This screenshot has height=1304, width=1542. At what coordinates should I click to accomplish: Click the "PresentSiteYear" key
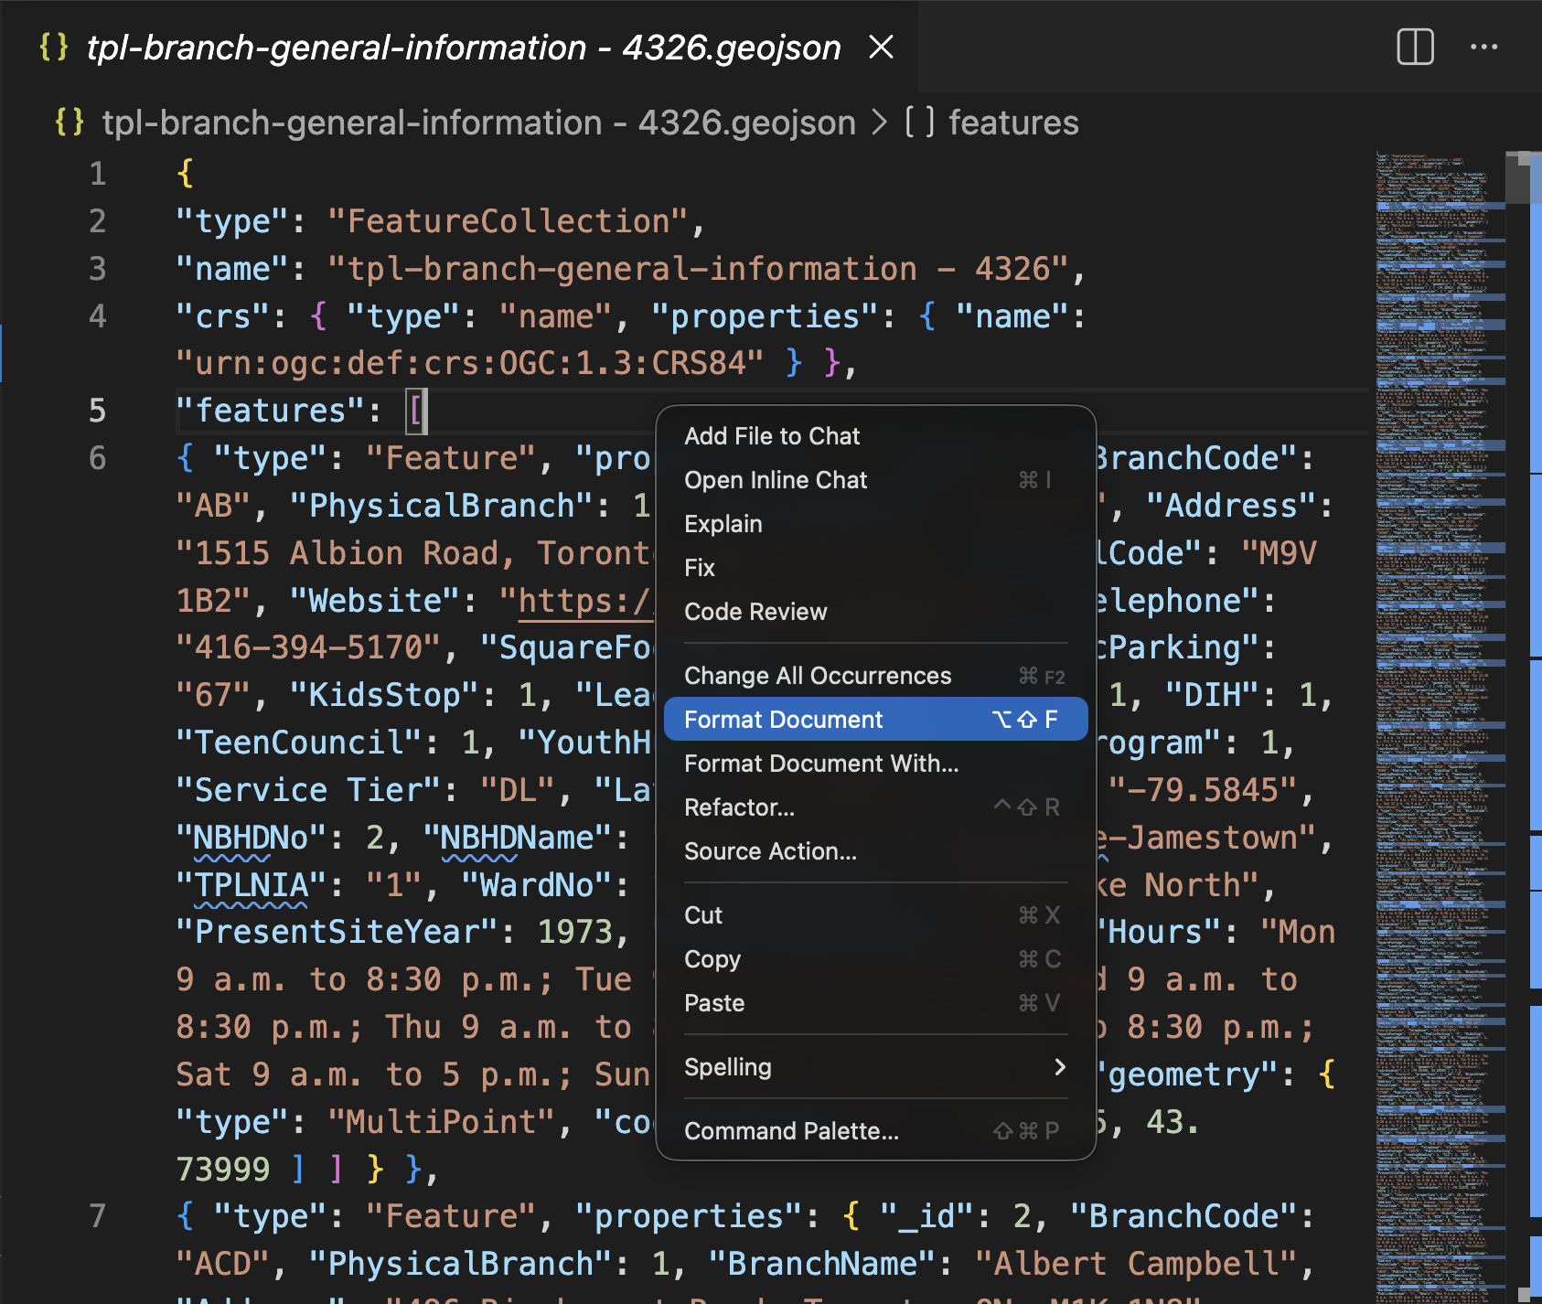[x=337, y=932]
